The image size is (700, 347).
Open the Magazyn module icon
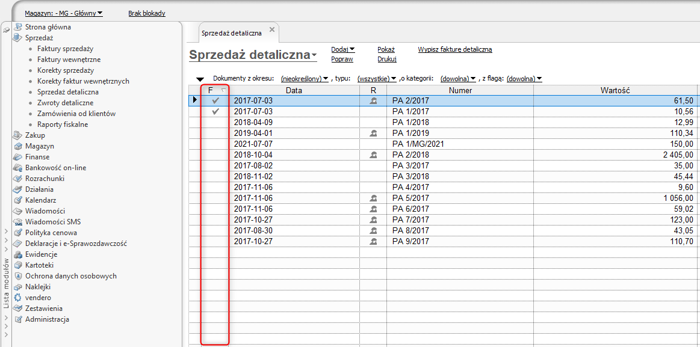click(18, 146)
